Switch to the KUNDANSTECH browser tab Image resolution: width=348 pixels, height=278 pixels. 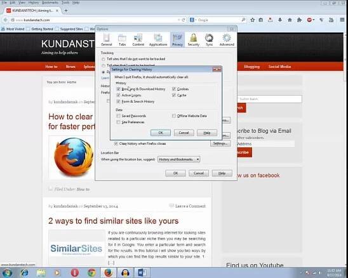pyautogui.click(x=32, y=10)
